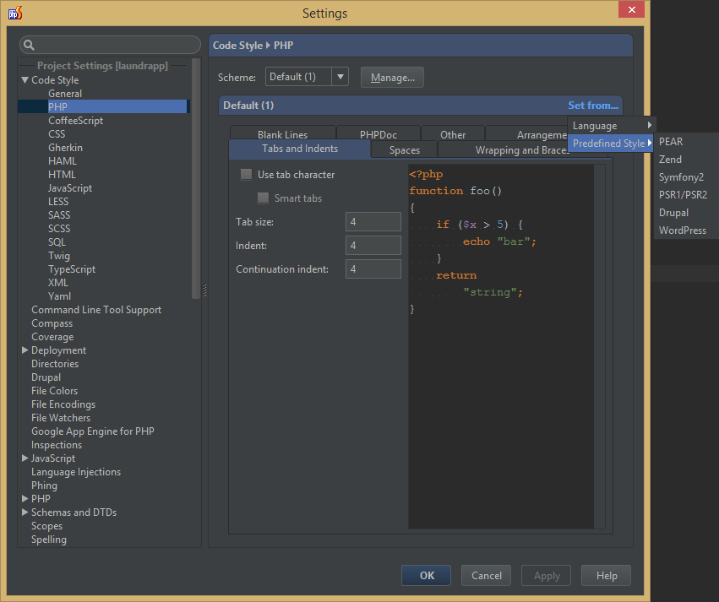719x602 pixels.
Task: Switch to the Blank Lines tab
Action: [x=282, y=134]
